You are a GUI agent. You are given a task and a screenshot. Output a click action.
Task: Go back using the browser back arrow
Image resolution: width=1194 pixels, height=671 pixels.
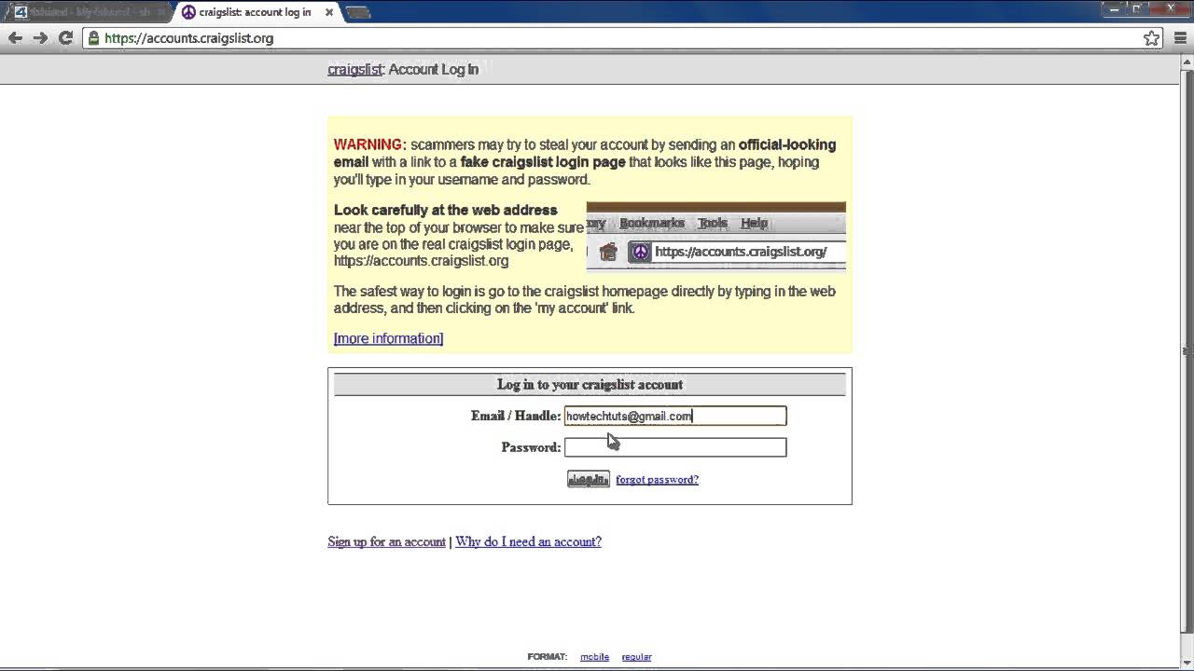(x=15, y=38)
